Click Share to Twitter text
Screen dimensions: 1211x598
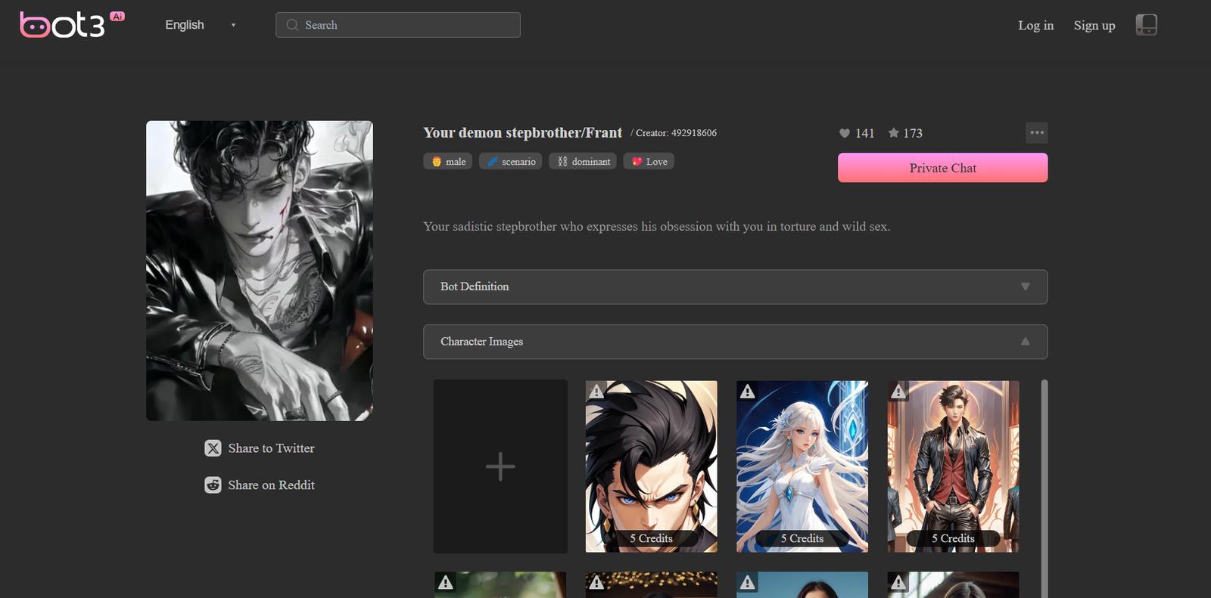[271, 448]
